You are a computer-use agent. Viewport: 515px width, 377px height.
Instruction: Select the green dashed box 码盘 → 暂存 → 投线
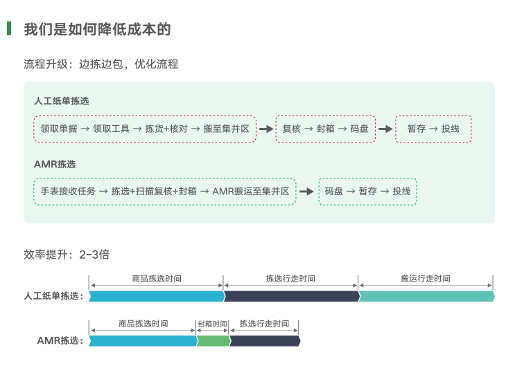pyautogui.click(x=367, y=192)
